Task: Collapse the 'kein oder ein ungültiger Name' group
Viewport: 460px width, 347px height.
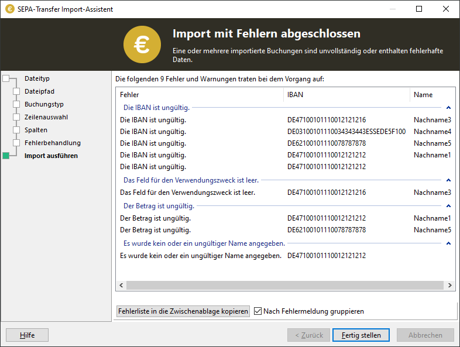Action: (x=448, y=243)
